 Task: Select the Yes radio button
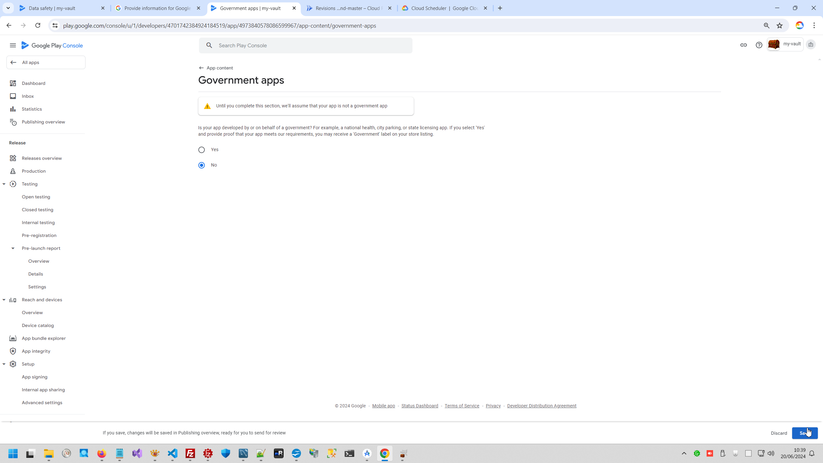(202, 150)
